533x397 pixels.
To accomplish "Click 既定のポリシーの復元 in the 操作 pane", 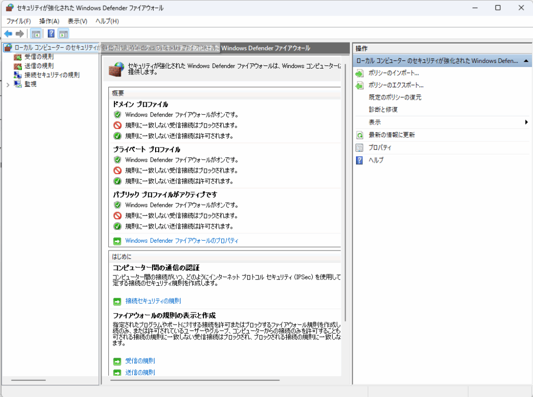I will [395, 97].
